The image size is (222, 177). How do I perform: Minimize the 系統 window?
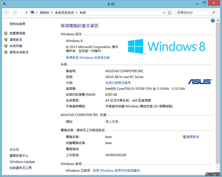coord(197,3)
